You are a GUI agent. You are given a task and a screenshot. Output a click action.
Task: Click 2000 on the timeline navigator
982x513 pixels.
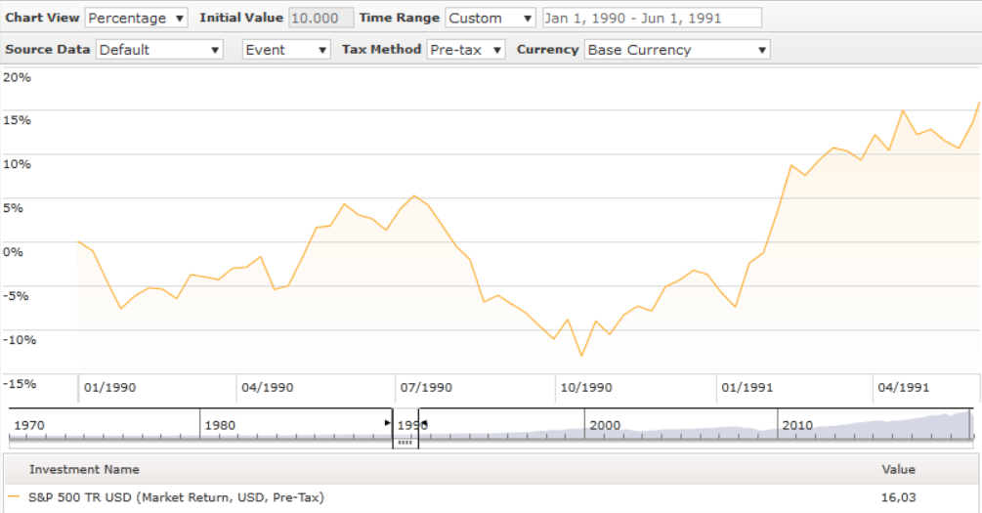pyautogui.click(x=605, y=425)
